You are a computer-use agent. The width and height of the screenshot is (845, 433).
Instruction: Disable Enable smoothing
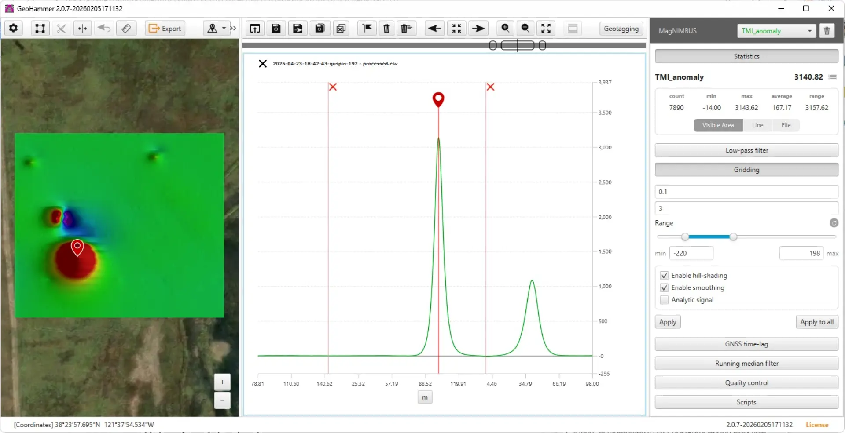[664, 288]
